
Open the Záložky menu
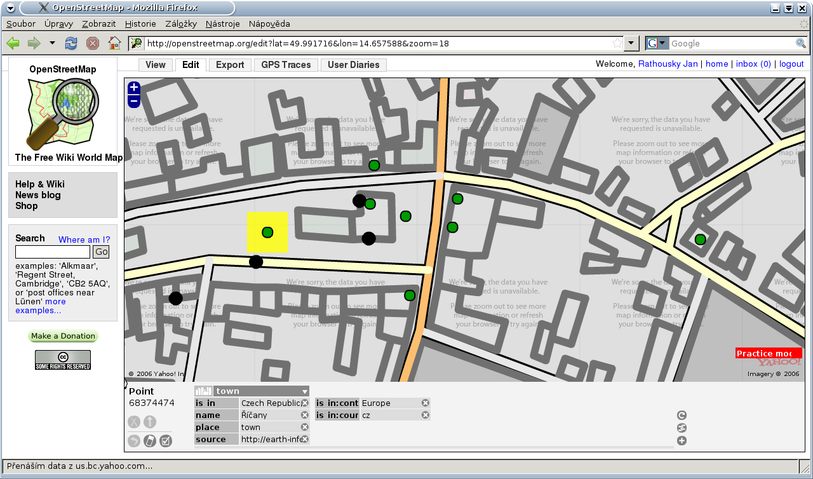(181, 24)
